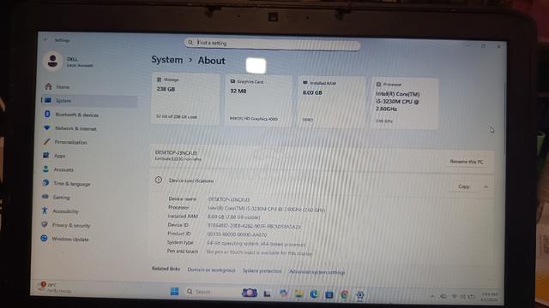Open File Explorer from the taskbar
This screenshot has width=549, height=308.
point(299,294)
